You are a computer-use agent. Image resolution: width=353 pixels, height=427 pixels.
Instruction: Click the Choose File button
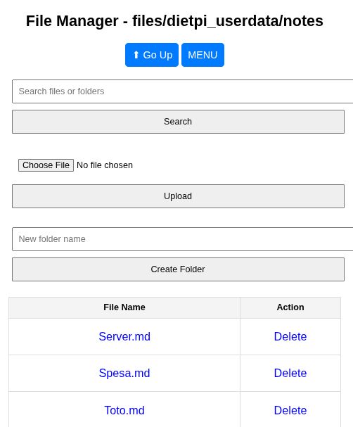(x=46, y=165)
